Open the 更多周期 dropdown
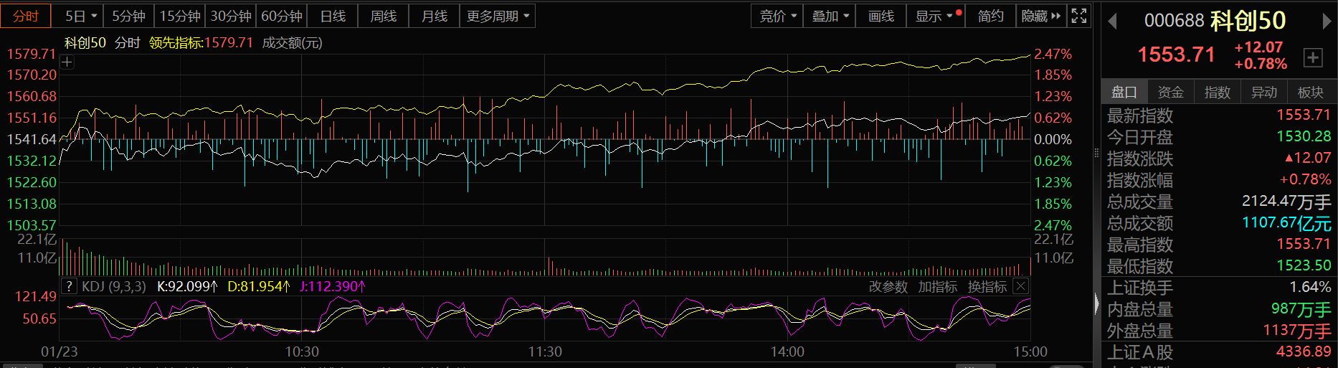Image resolution: width=1338 pixels, height=368 pixels. coord(498,16)
